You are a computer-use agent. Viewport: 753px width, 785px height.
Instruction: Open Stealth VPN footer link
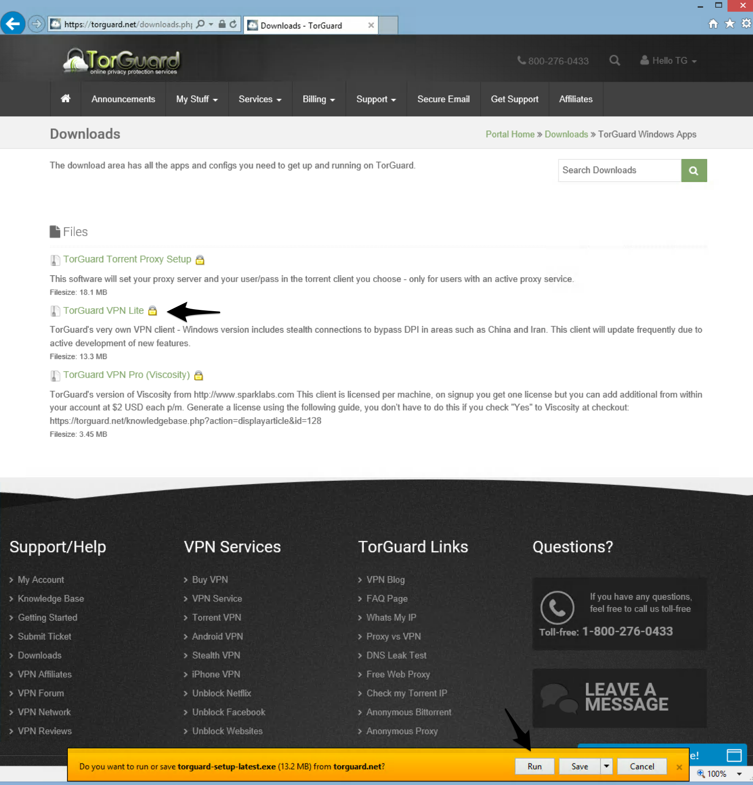[216, 656]
